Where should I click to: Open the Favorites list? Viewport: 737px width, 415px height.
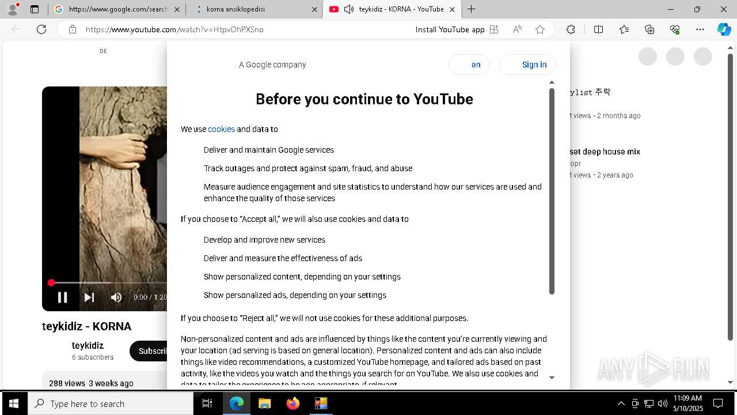pyautogui.click(x=624, y=29)
